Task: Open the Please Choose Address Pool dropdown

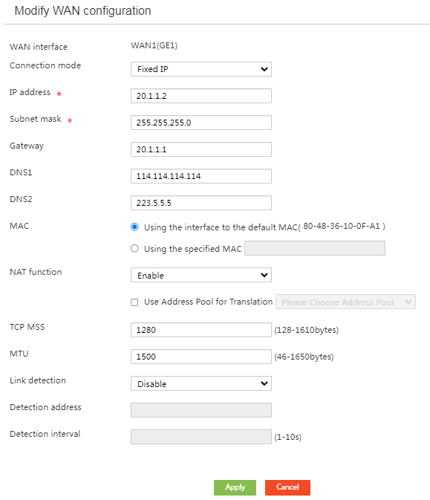Action: [x=345, y=302]
